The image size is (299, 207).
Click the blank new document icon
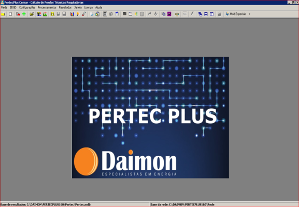pyautogui.click(x=10, y=14)
